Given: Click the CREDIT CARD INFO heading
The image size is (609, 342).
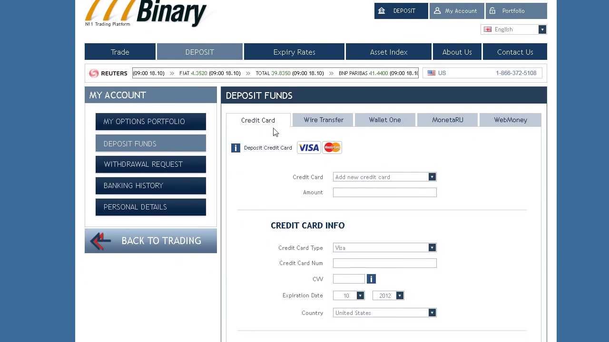Looking at the screenshot, I should coord(308,226).
